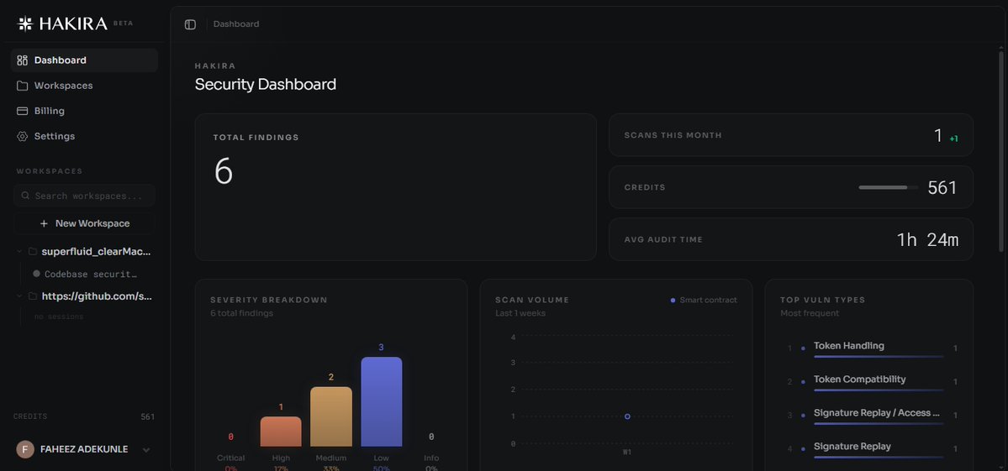Click the credits progress bar
The height and width of the screenshot is (471, 1008).
pyautogui.click(x=889, y=187)
